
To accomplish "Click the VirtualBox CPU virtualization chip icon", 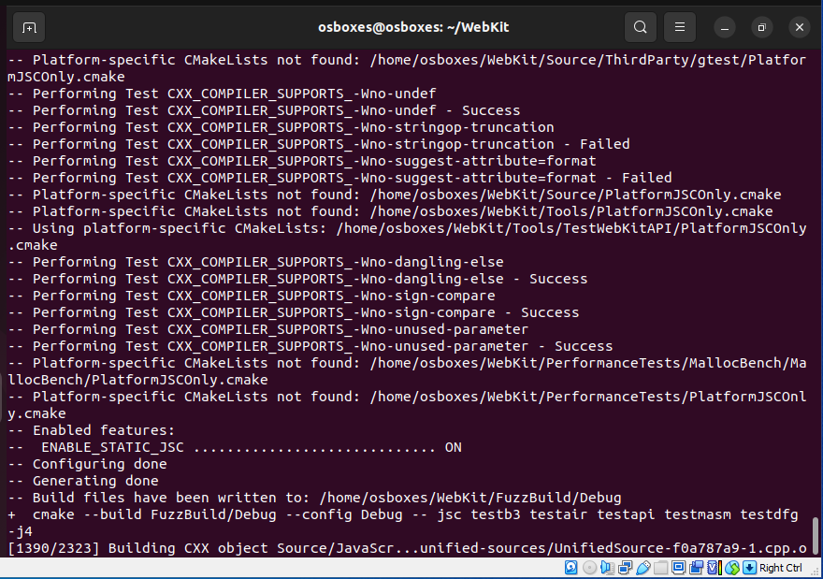I will coord(715,568).
